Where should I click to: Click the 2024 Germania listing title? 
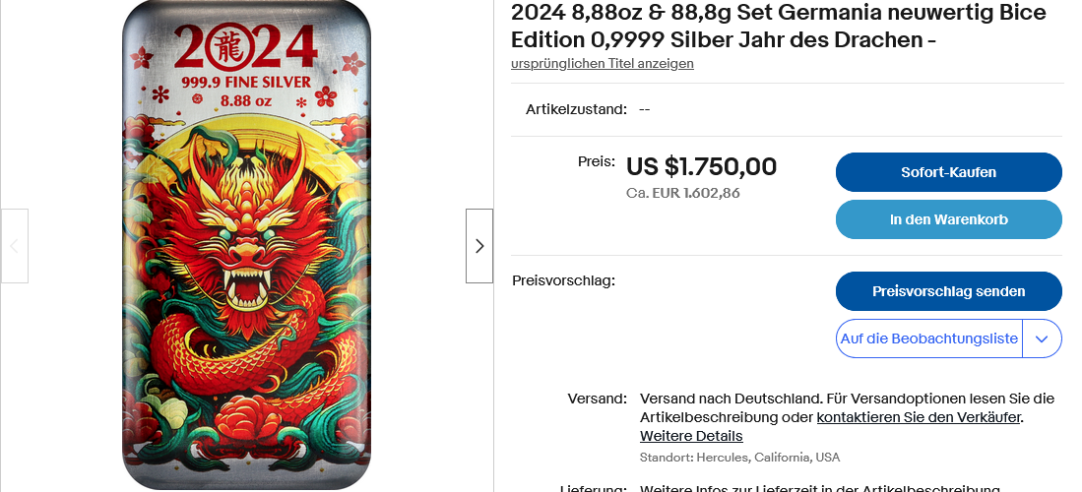(778, 27)
